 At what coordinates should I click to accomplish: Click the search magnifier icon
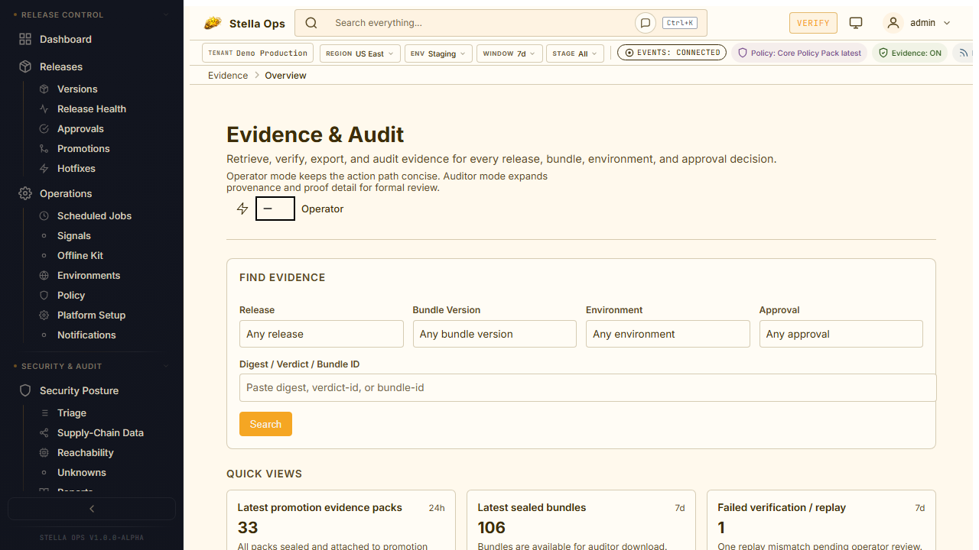(x=311, y=23)
